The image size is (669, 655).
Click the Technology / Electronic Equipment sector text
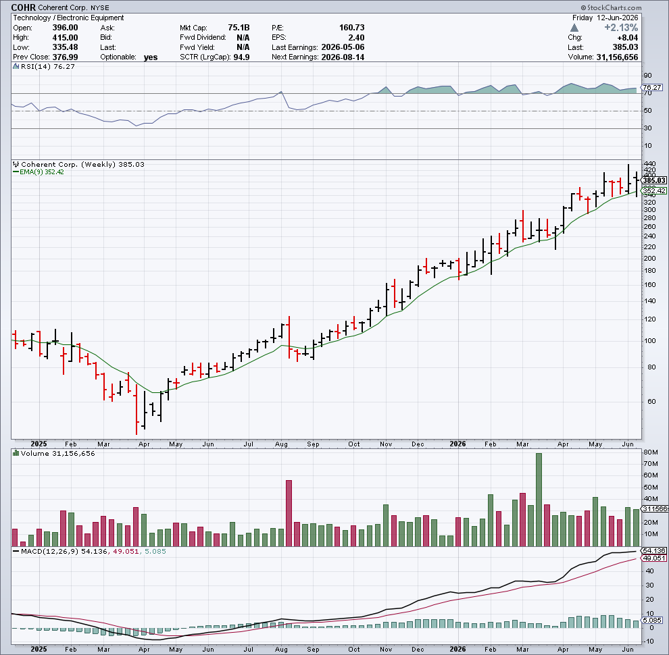click(x=68, y=18)
